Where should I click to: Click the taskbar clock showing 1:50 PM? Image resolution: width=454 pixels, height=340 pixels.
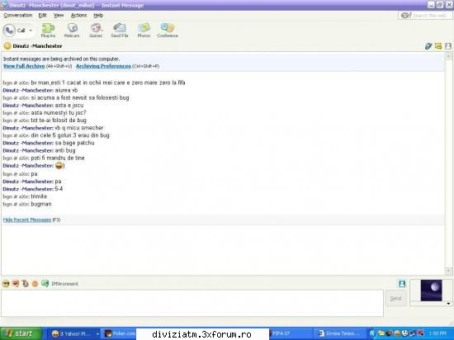437,333
